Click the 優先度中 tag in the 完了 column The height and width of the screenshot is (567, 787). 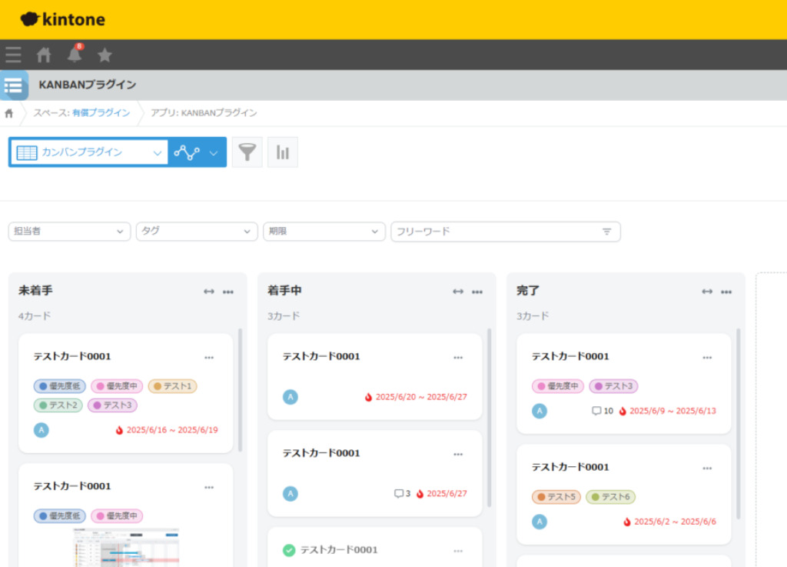pos(558,386)
